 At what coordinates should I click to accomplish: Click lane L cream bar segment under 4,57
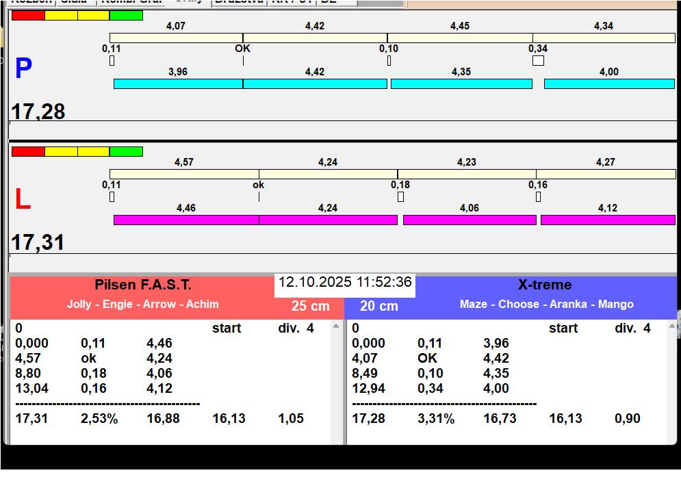coord(184,175)
